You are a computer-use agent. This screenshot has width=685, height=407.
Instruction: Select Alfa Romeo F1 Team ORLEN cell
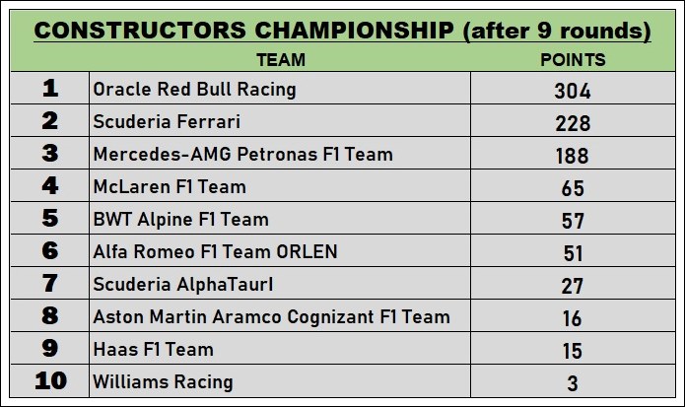[280, 251]
